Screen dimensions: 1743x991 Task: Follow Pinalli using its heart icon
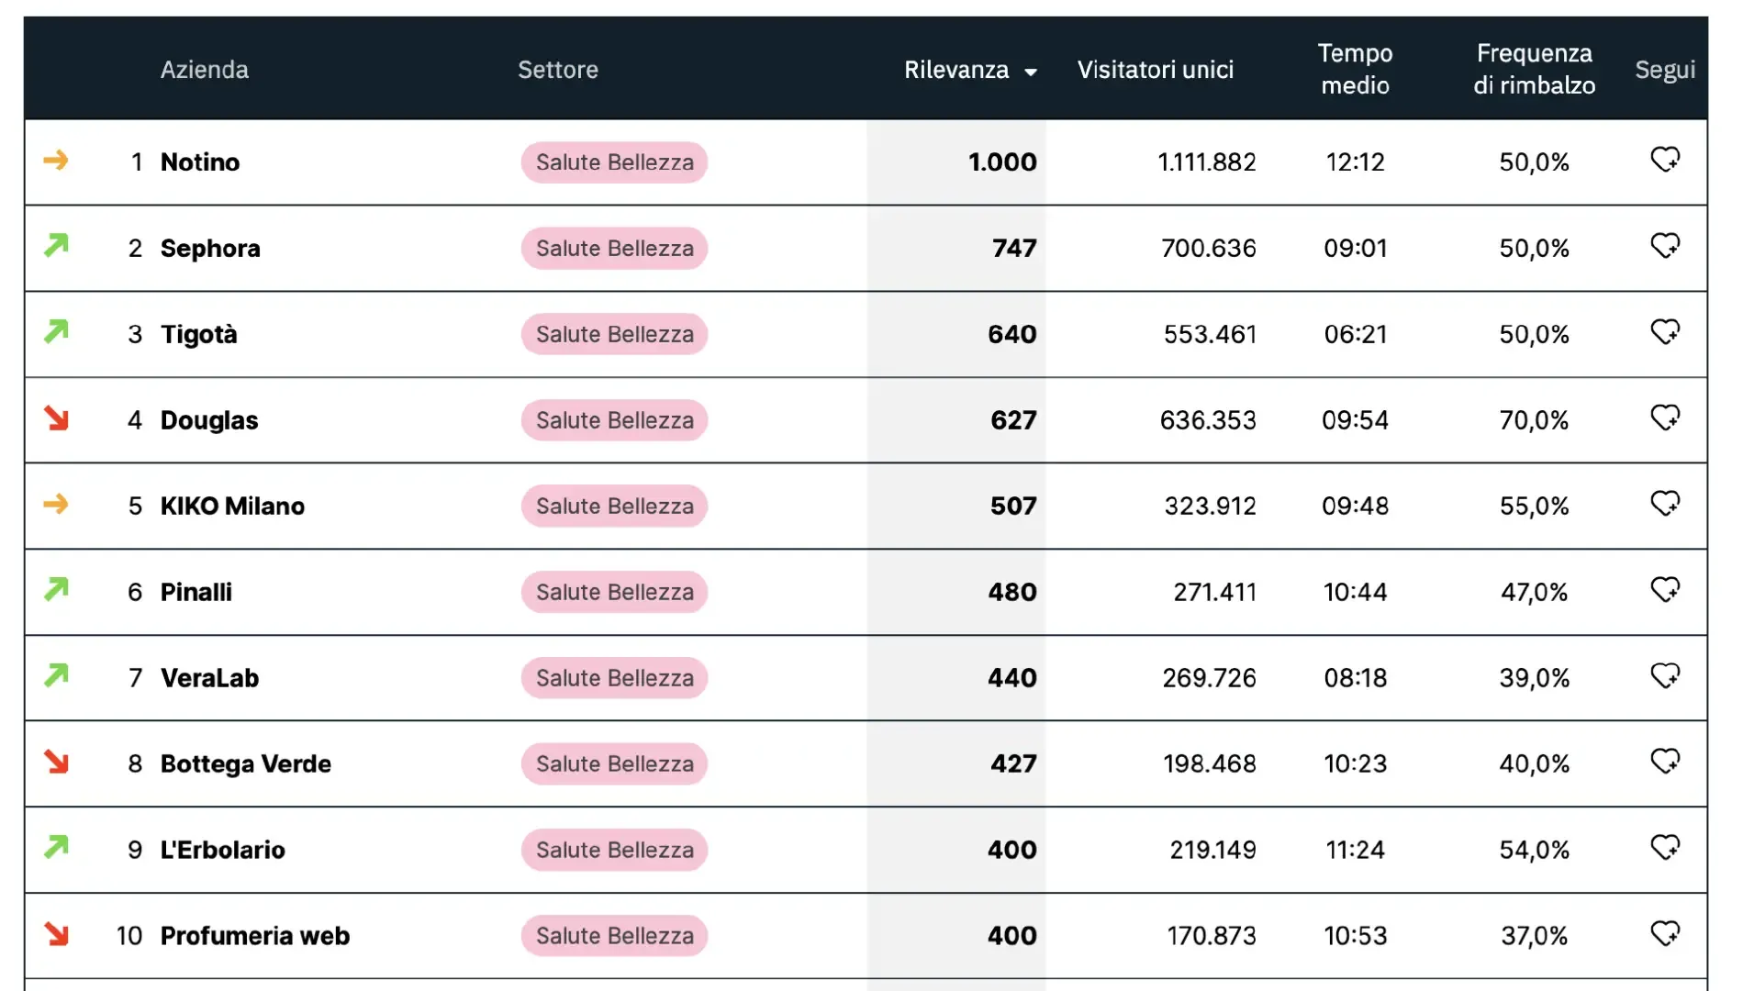(x=1665, y=589)
